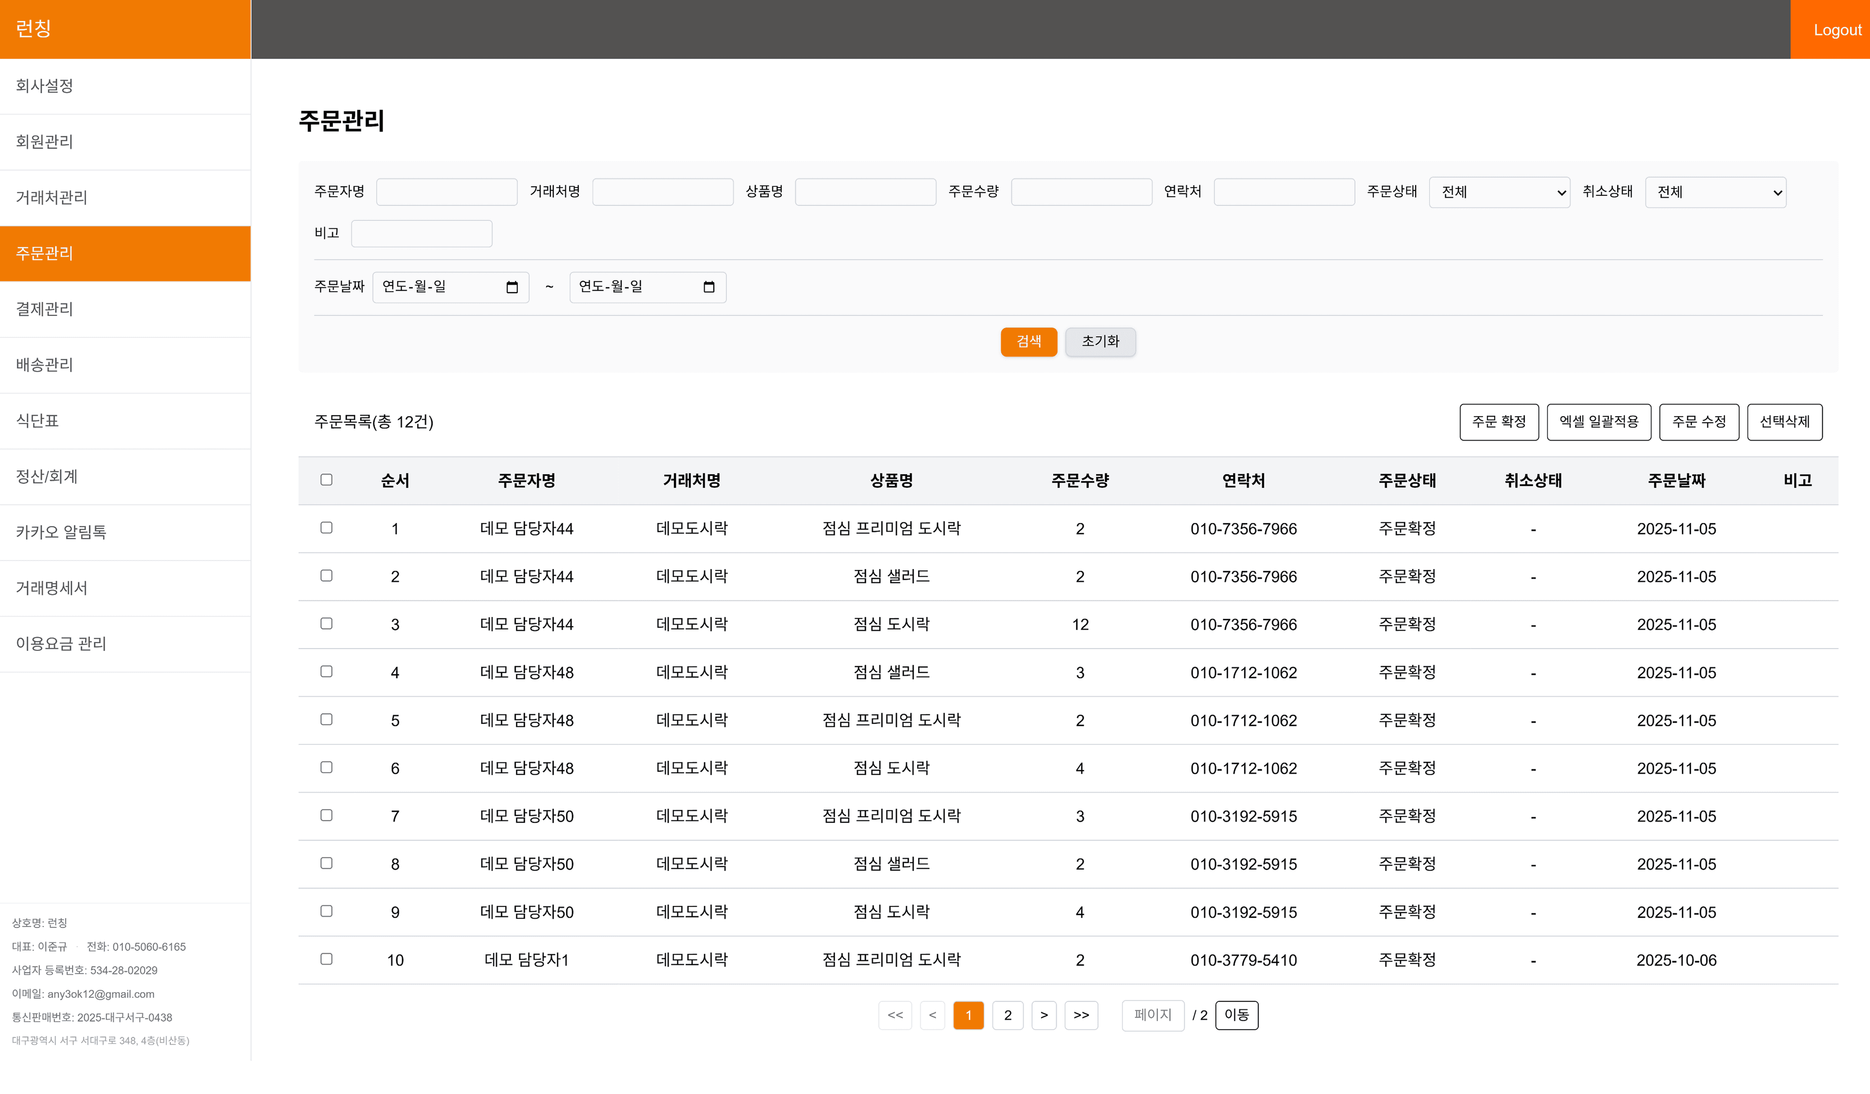
Task: Go to first page with << button
Action: coord(894,1015)
